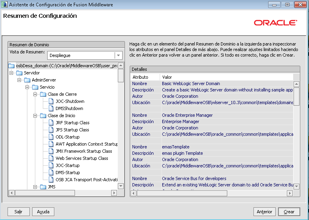Select the JRF Startup Class label
Viewport: 309px width, 220px height.
[73, 123]
